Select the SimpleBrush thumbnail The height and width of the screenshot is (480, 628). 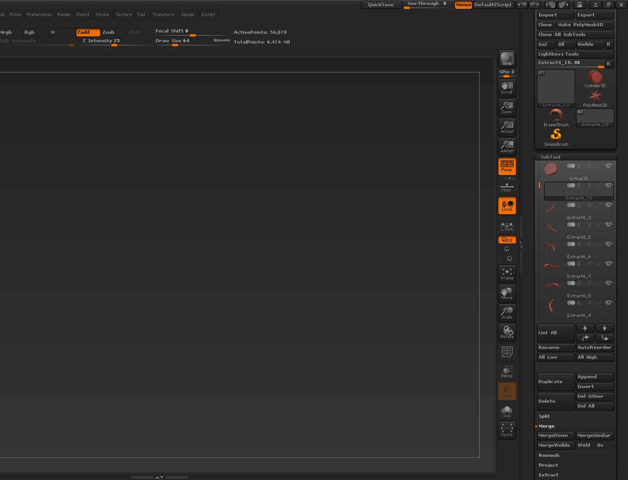556,136
